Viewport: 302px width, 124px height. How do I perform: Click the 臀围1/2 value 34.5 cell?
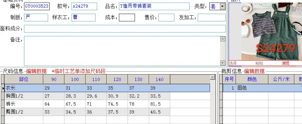(75, 112)
